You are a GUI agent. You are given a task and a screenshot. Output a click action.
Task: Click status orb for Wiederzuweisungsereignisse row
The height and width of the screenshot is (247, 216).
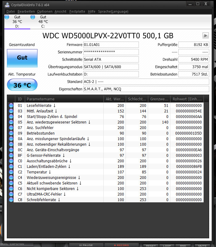[11, 177]
